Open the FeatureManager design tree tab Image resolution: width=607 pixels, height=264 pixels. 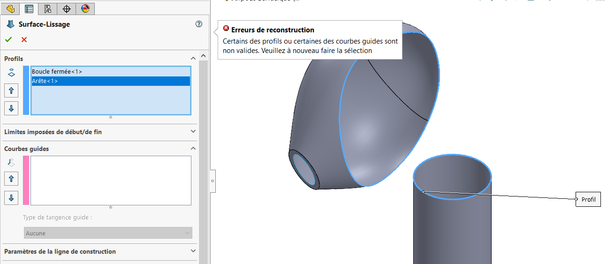coord(11,8)
